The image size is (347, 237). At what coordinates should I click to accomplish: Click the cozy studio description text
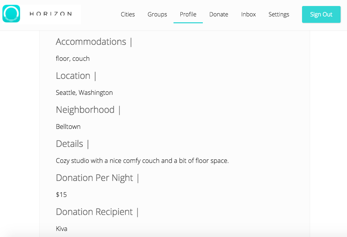[142, 161]
